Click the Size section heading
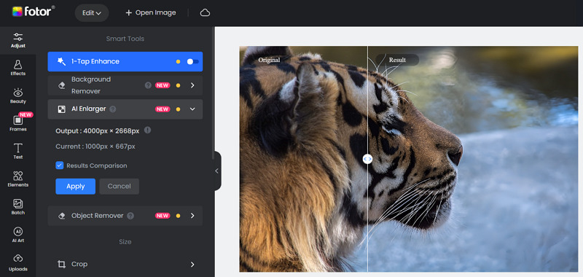 125,242
